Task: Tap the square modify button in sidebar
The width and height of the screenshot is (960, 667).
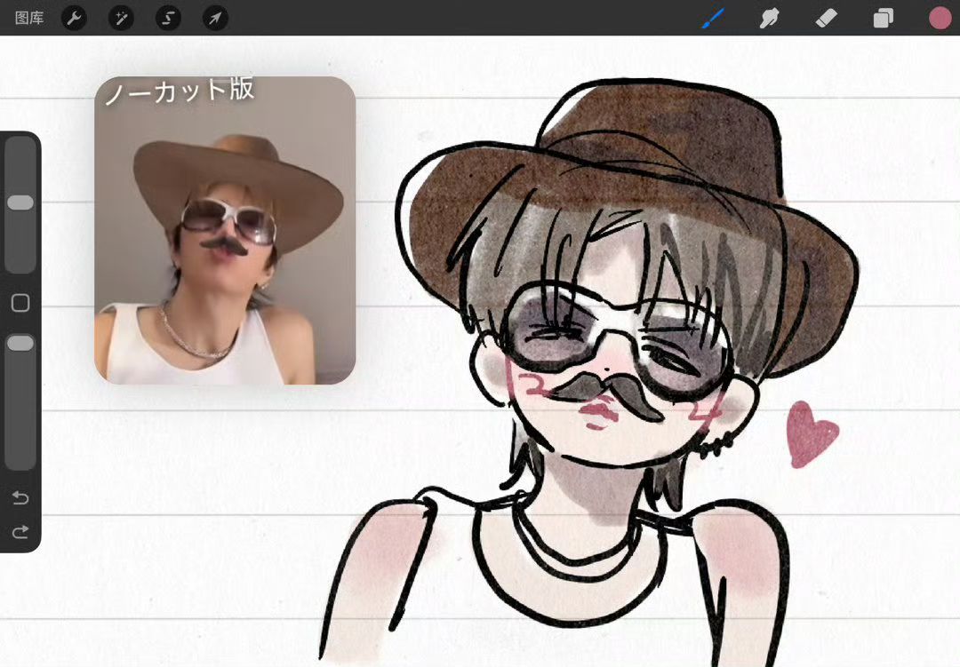Action: click(20, 303)
